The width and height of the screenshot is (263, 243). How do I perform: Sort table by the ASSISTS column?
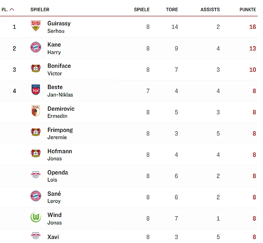tap(210, 10)
